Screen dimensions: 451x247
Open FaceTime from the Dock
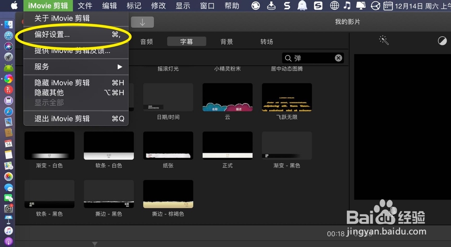[x=9, y=198]
